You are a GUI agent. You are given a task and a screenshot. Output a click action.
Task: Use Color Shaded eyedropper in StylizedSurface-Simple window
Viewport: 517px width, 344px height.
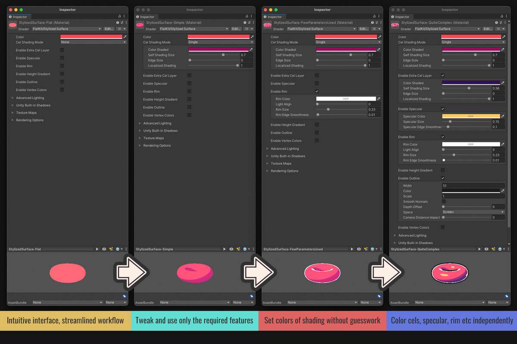[x=251, y=50]
